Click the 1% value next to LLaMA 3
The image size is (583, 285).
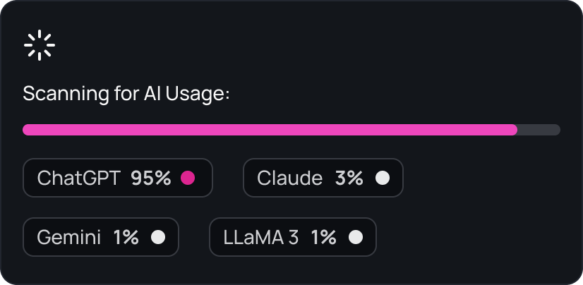[324, 237]
